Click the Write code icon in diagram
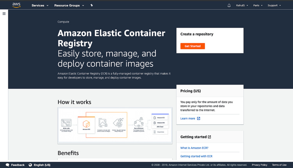The image size is (293, 168). pyautogui.click(x=66, y=124)
